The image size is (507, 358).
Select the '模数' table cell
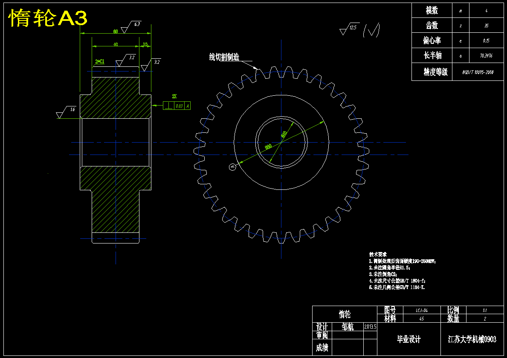(x=432, y=10)
